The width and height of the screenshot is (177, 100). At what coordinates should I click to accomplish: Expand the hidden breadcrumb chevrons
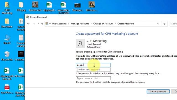coord(50,24)
